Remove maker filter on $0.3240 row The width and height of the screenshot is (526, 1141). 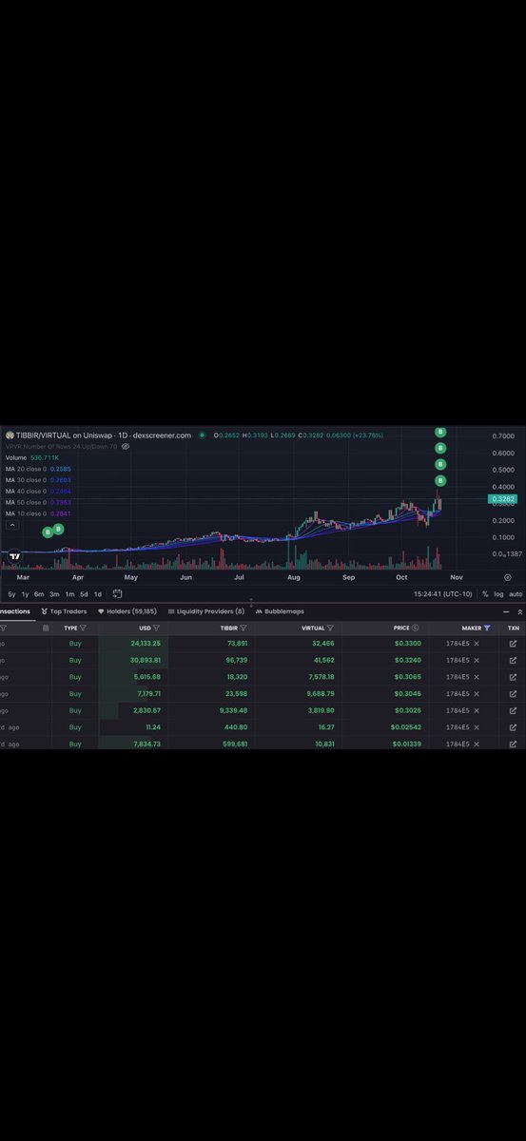pos(477,660)
